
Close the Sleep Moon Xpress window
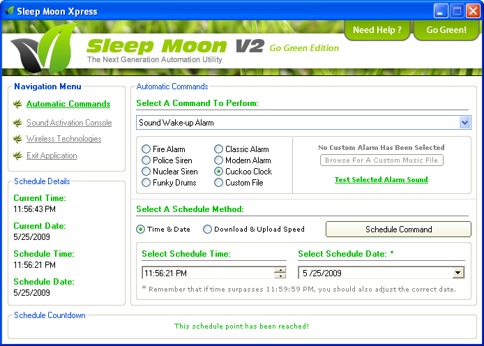pyautogui.click(x=474, y=11)
